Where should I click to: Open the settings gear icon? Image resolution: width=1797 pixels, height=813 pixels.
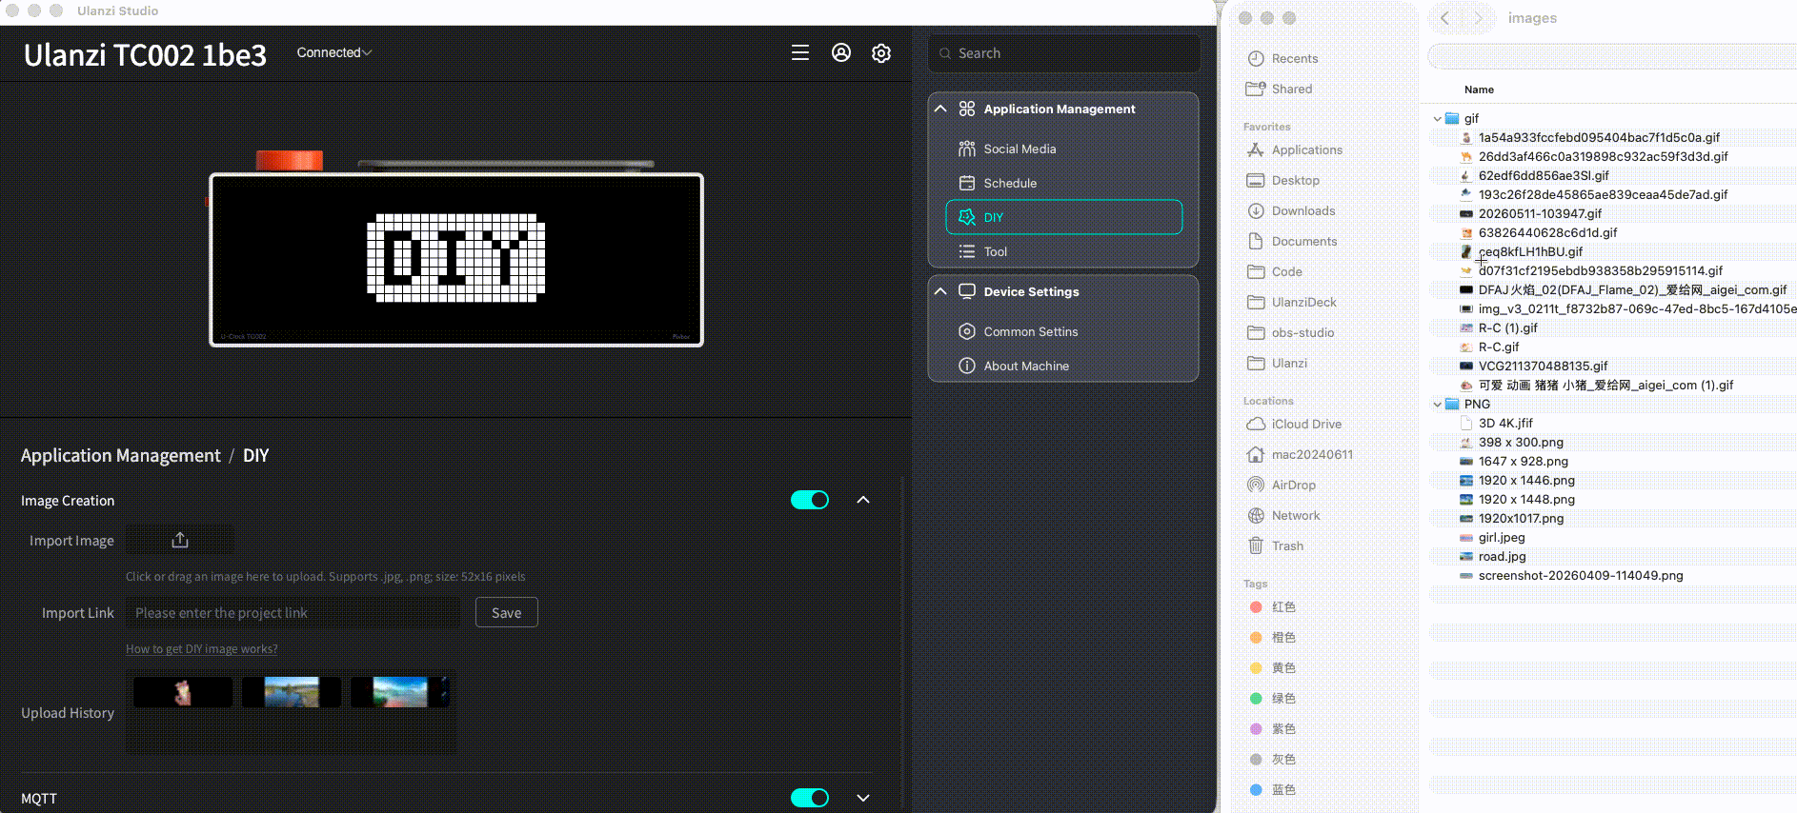click(x=881, y=53)
